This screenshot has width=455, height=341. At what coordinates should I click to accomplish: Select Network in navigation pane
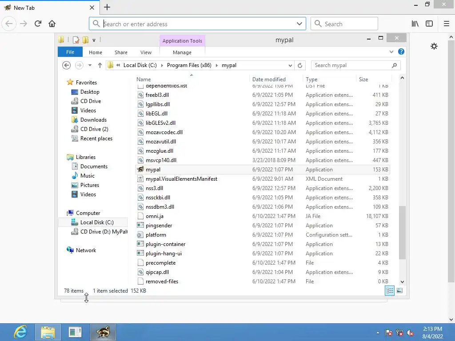[86, 250]
